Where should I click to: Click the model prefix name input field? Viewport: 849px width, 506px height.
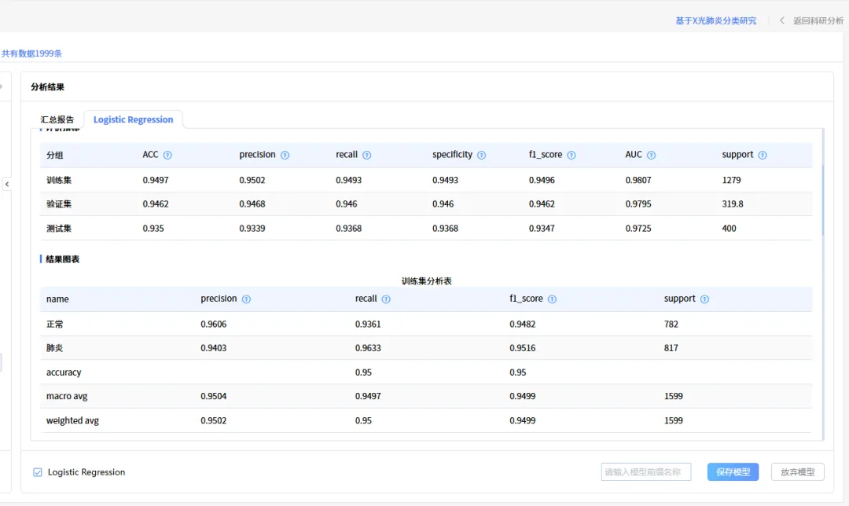tap(646, 472)
